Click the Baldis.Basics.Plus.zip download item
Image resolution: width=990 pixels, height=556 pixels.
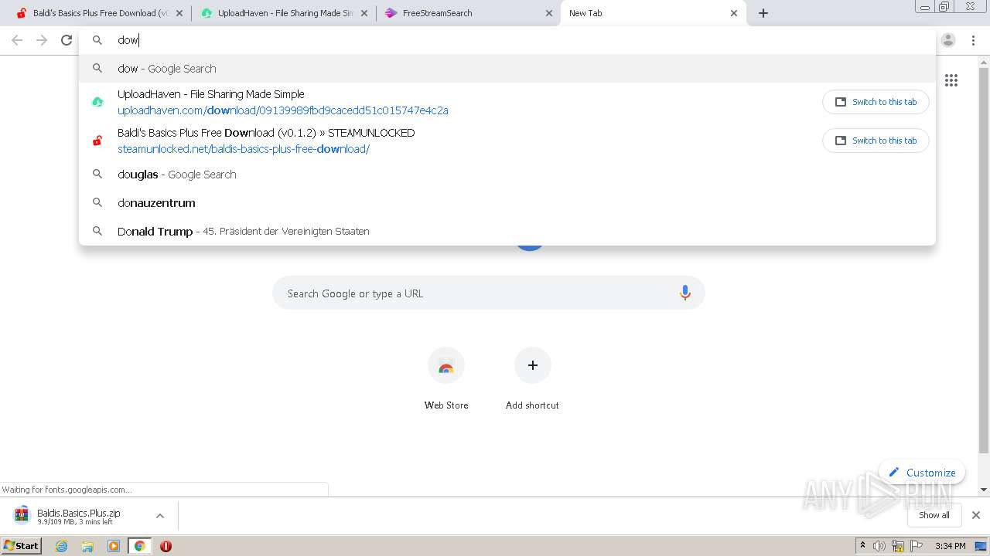[x=79, y=516]
